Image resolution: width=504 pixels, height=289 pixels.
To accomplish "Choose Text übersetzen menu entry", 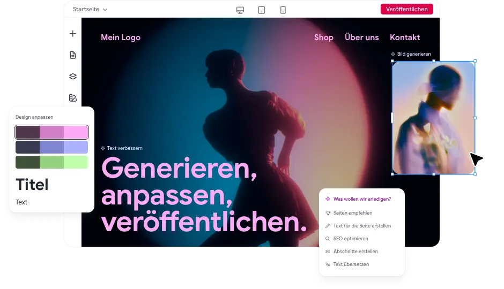I will coord(351,264).
